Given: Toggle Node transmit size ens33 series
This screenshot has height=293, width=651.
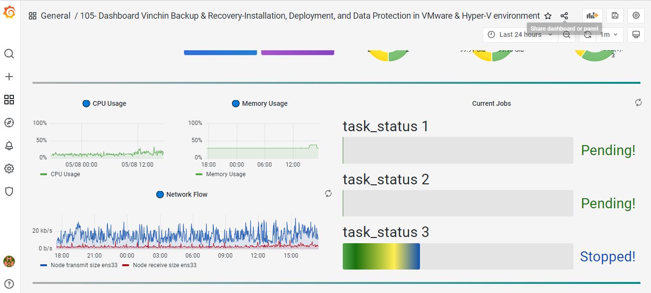Looking at the screenshot, I should tap(78, 265).
